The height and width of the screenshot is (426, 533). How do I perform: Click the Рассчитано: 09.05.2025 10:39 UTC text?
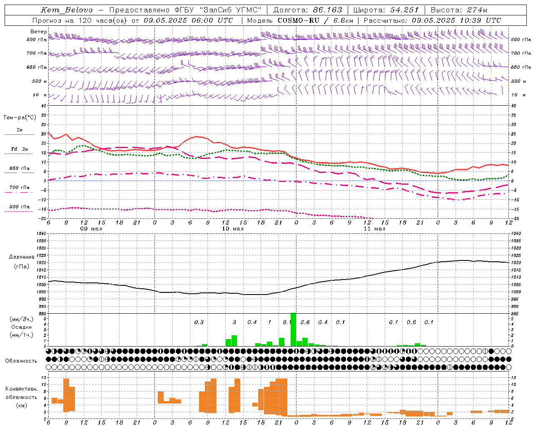[x=432, y=20]
